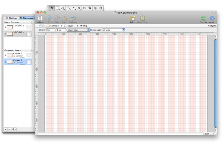The height and width of the screenshot is (143, 223).
Task: Add new canvas with plus button
Action: (6, 129)
